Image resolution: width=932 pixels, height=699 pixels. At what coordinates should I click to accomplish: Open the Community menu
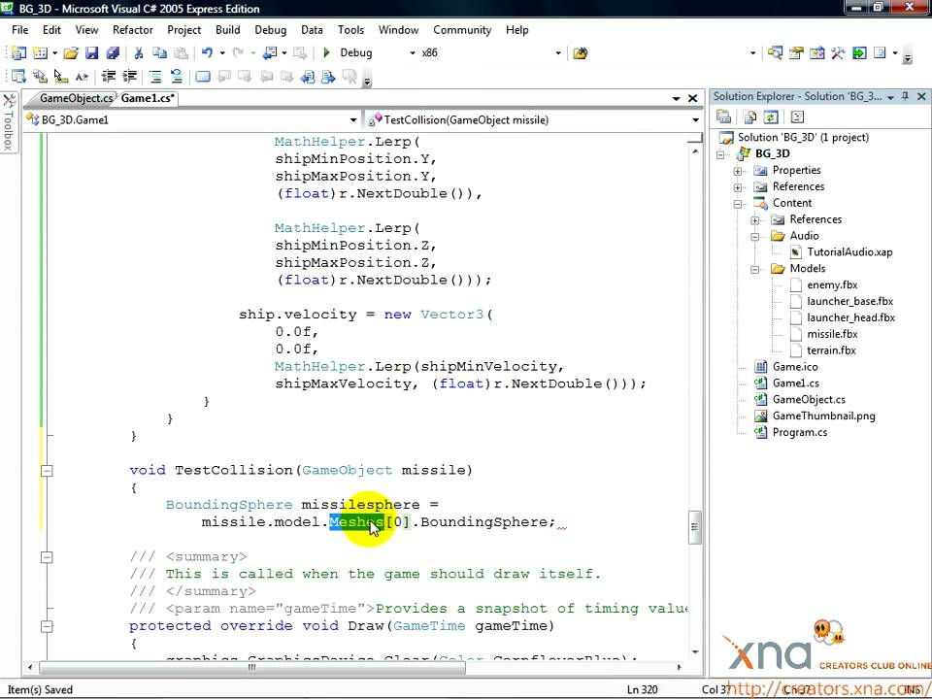[462, 30]
